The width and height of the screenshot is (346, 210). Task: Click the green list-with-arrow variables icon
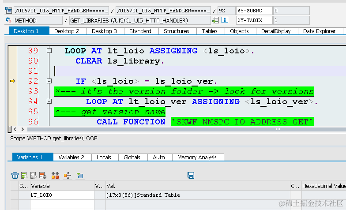(24, 176)
